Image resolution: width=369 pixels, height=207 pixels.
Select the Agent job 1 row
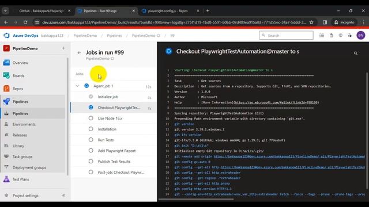114,86
